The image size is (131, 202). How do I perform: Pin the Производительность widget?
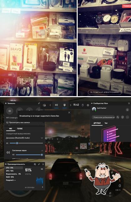39,164
